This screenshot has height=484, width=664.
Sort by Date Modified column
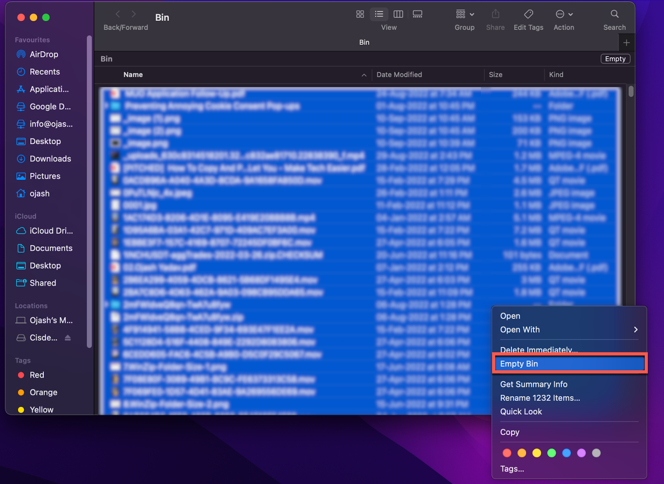point(399,75)
